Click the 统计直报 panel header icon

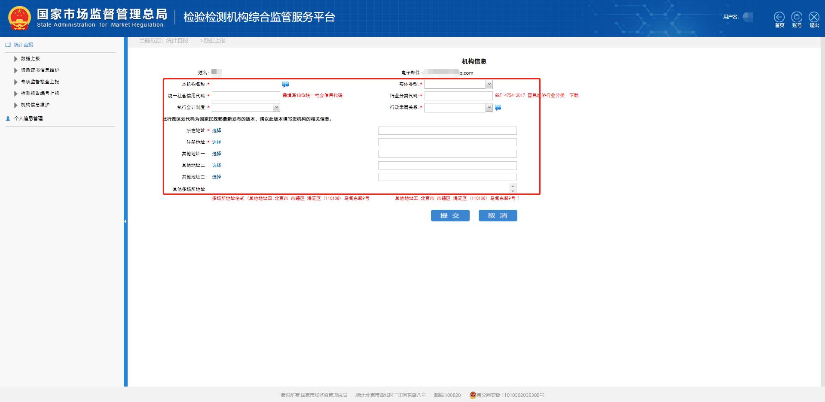tap(7, 44)
